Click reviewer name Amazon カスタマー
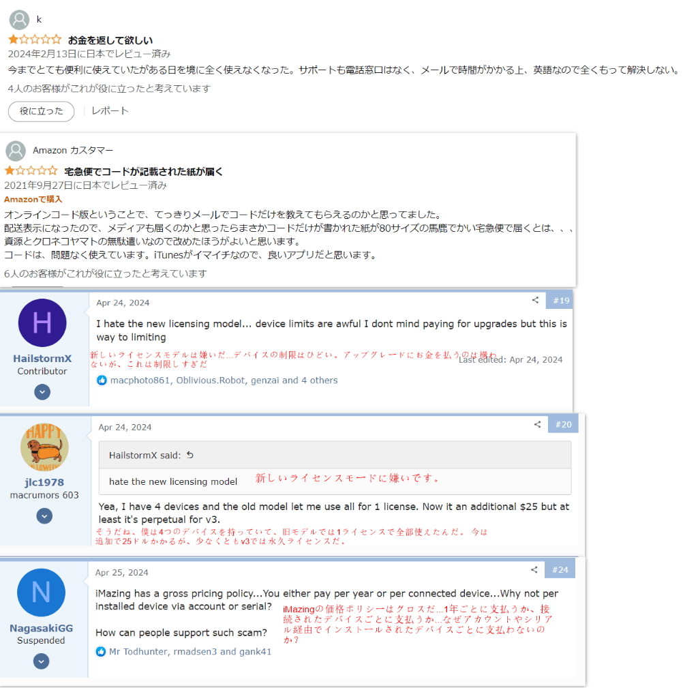Image resolution: width=698 pixels, height=688 pixels. coord(73,151)
